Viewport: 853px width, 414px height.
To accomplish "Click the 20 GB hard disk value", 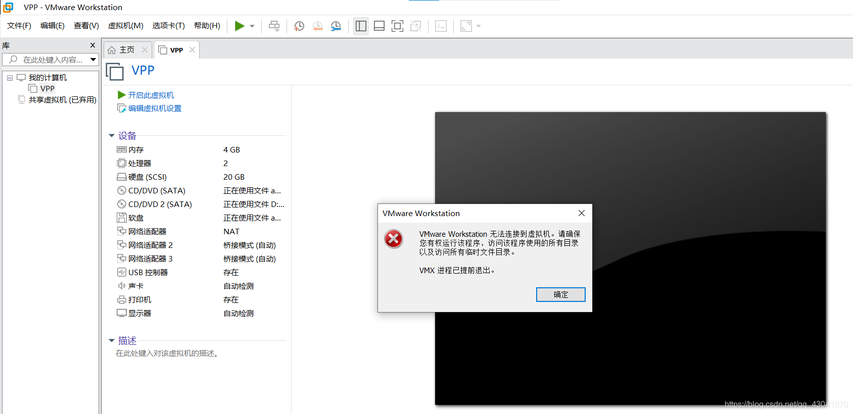I will coord(234,177).
